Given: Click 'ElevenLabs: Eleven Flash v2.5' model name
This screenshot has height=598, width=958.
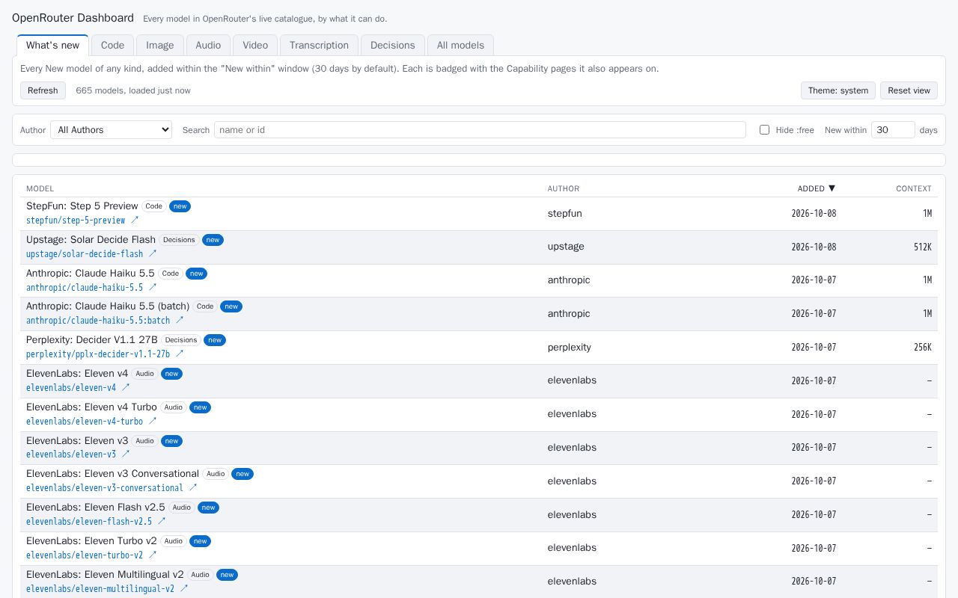Looking at the screenshot, I should (96, 507).
